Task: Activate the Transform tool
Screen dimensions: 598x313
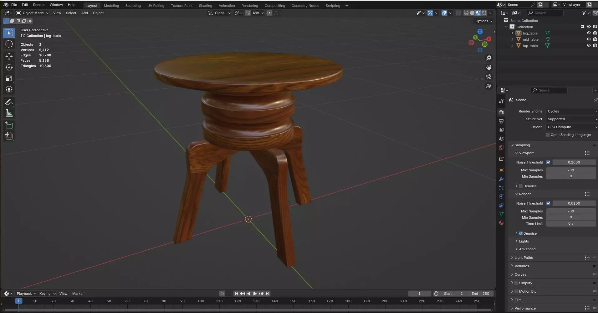Action: click(9, 90)
